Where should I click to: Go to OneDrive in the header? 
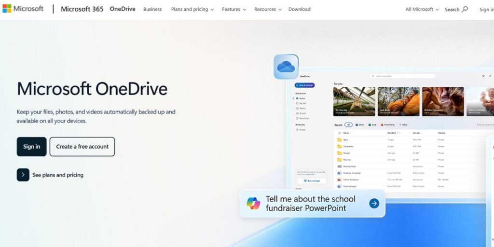coord(123,9)
